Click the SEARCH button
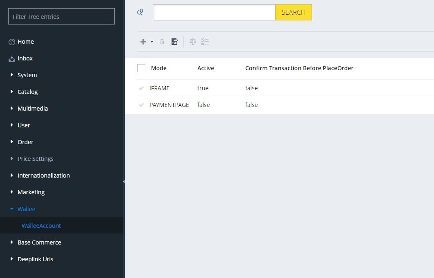 point(293,12)
